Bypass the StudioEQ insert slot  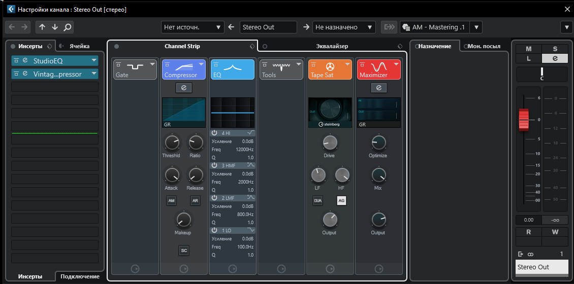coord(16,61)
